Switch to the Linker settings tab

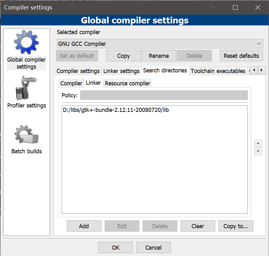click(x=121, y=71)
